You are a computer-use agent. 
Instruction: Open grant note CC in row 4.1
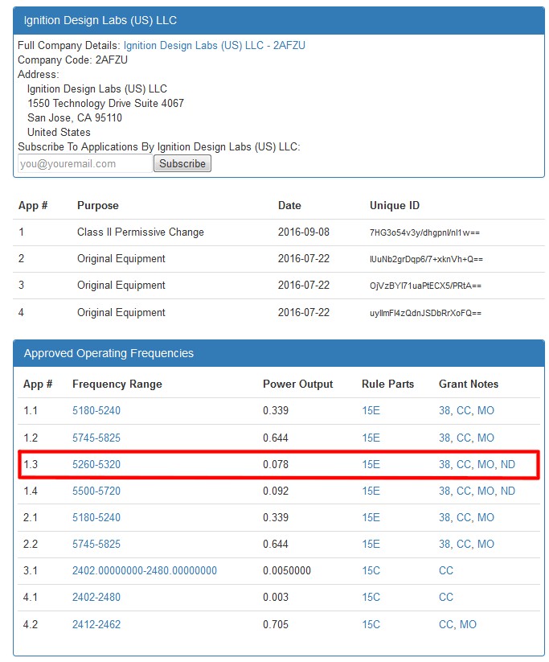click(x=446, y=598)
